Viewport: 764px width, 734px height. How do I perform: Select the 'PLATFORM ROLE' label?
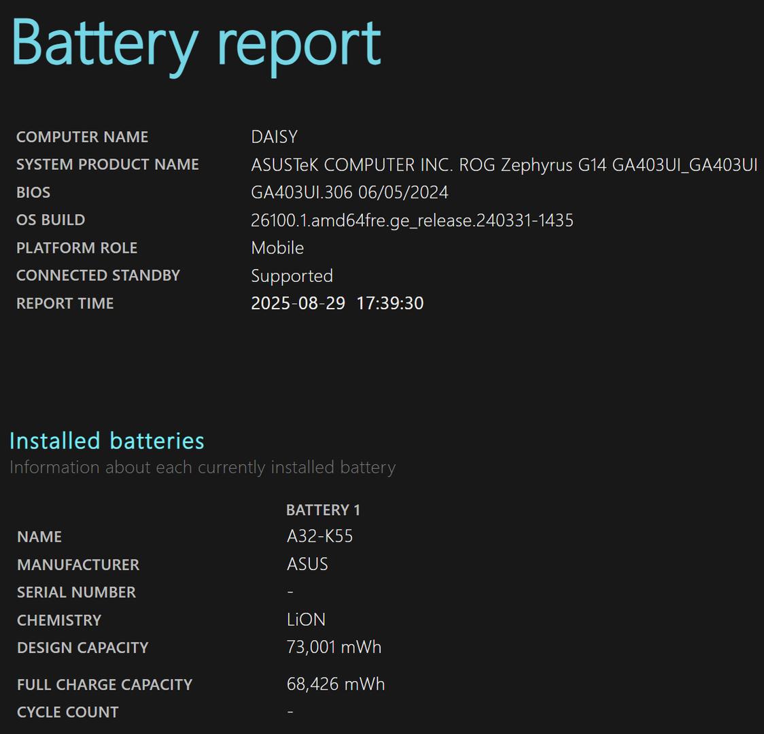point(77,248)
